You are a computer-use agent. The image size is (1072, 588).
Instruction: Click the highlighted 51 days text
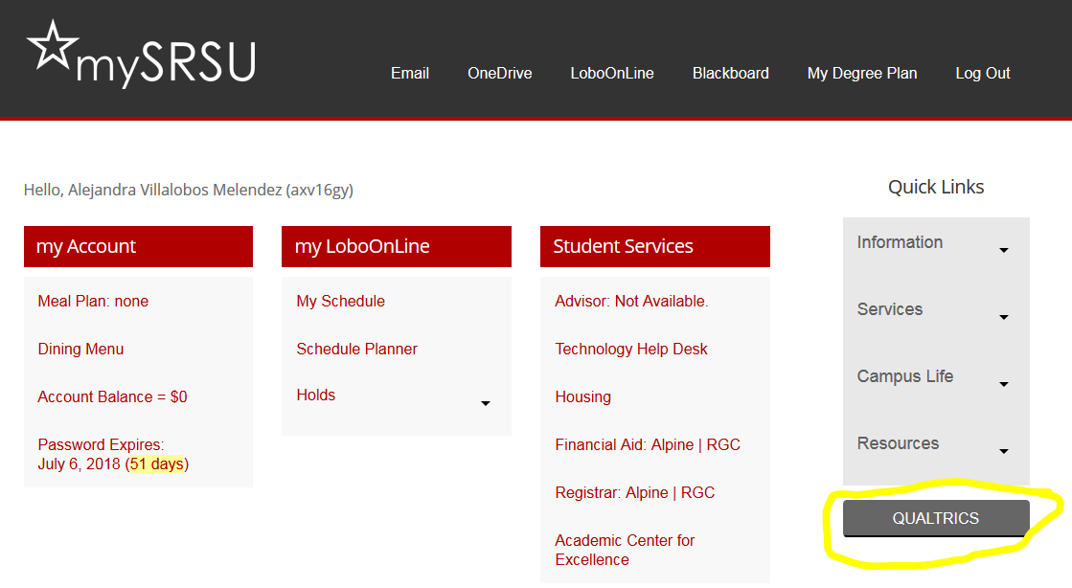tap(157, 464)
